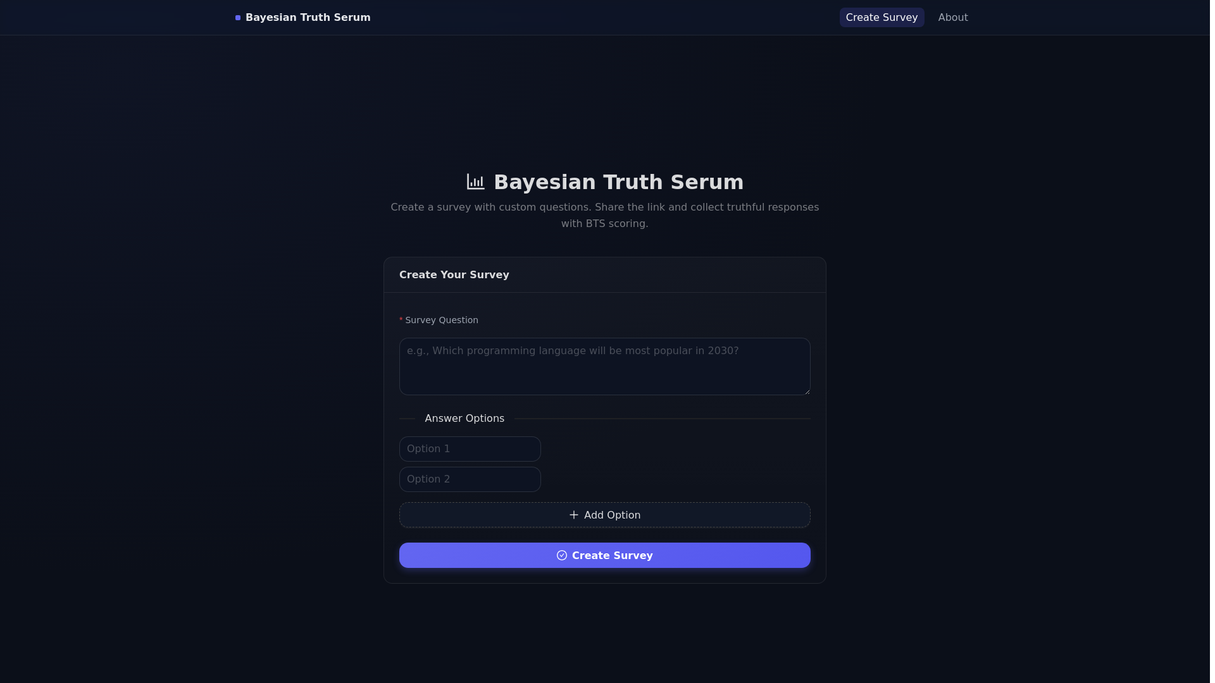Click the Bayesian Truth Serum navbar brand link
This screenshot has height=683, width=1215.
[308, 18]
